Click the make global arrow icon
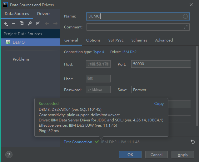199x162 pixels. coord(38,24)
